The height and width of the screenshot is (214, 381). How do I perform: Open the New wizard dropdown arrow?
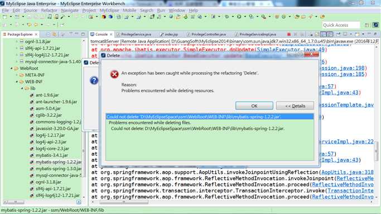(x=11, y=17)
